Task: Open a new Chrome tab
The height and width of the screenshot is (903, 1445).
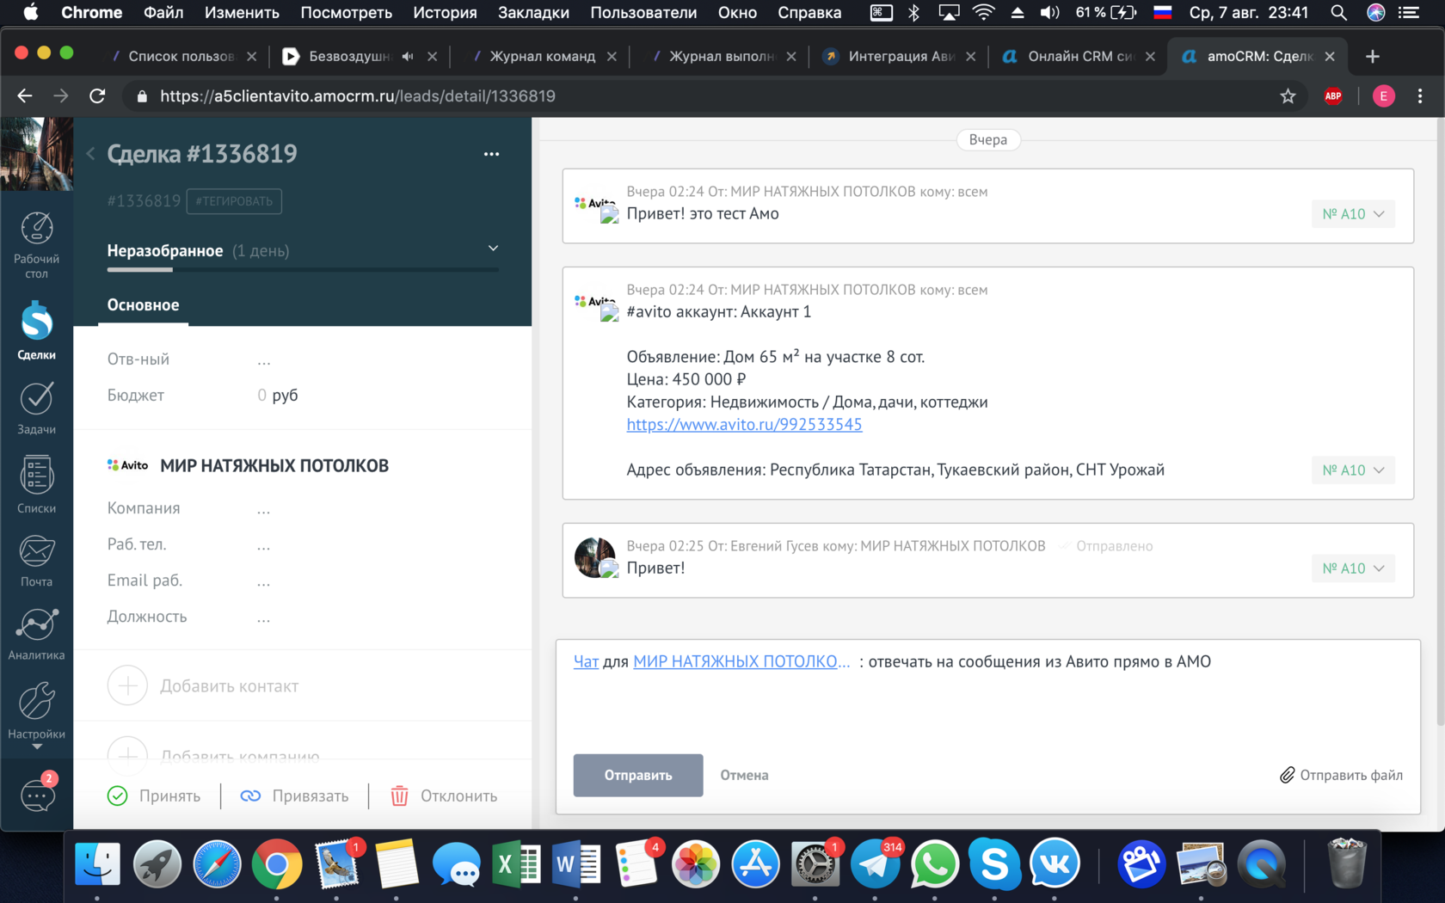Action: (1373, 56)
